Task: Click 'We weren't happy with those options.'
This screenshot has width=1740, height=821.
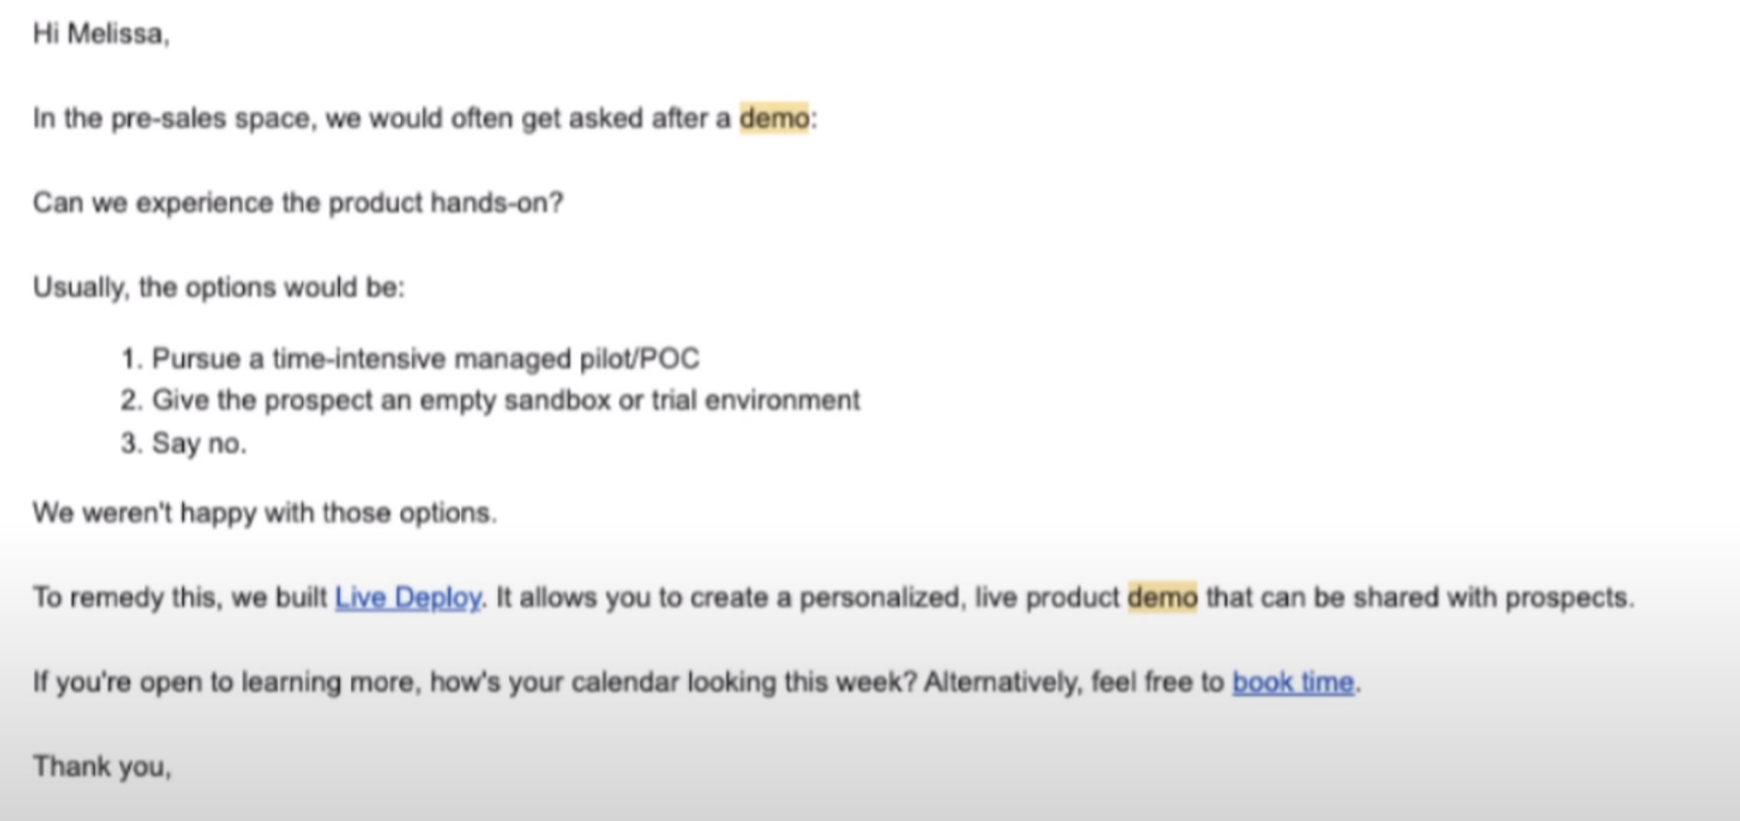Action: pyautogui.click(x=264, y=512)
